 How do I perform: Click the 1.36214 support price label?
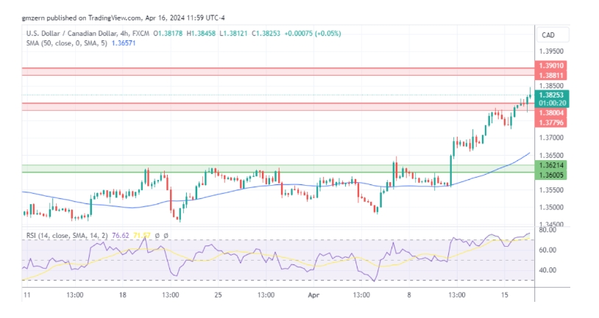551,165
